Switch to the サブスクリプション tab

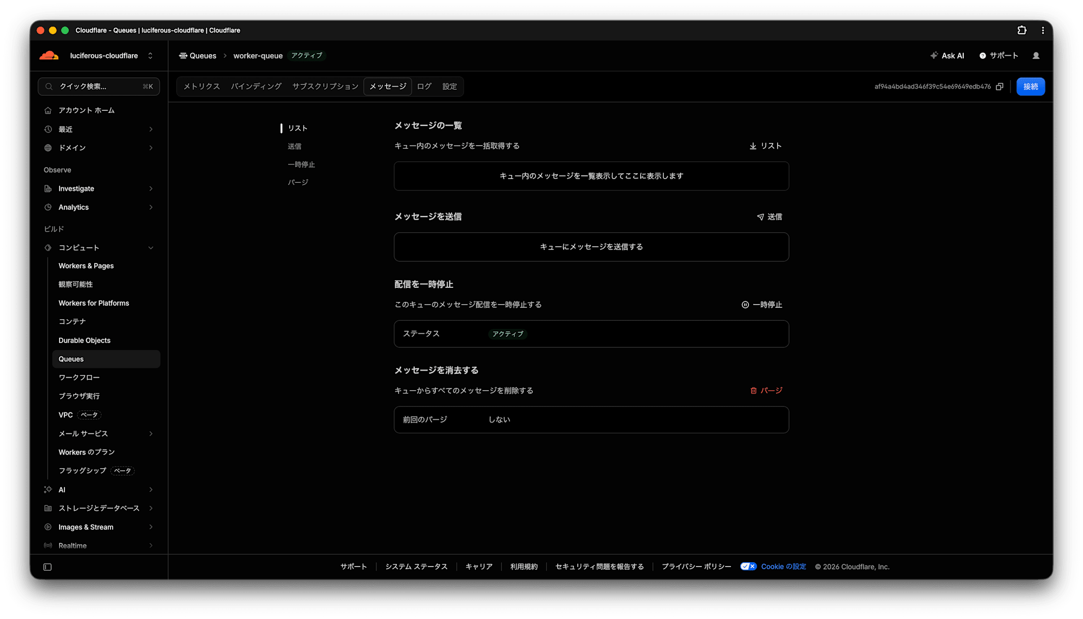tap(325, 87)
